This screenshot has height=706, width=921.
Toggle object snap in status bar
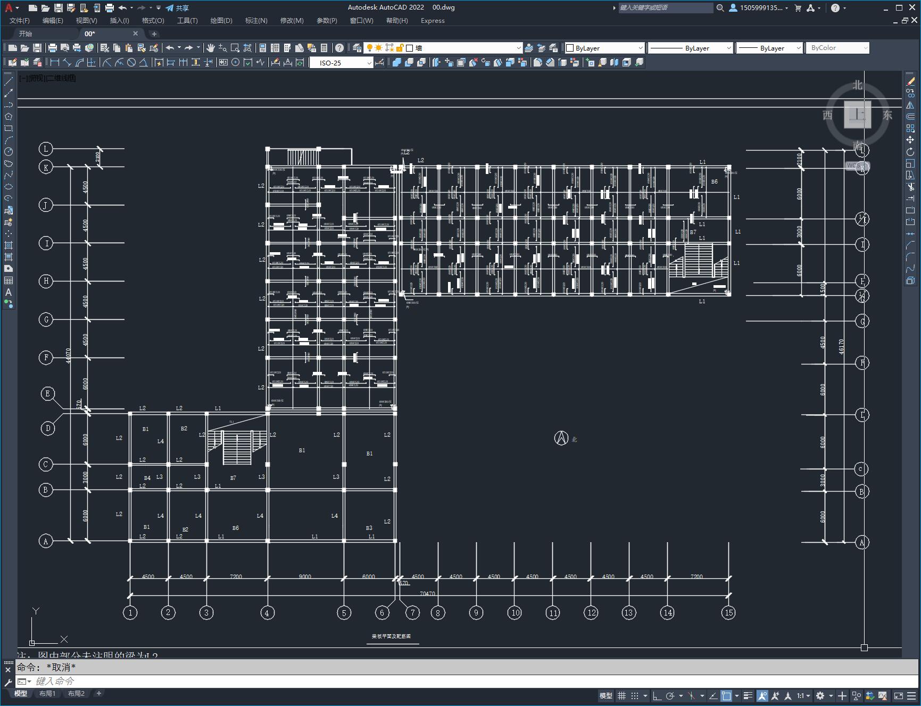[726, 696]
